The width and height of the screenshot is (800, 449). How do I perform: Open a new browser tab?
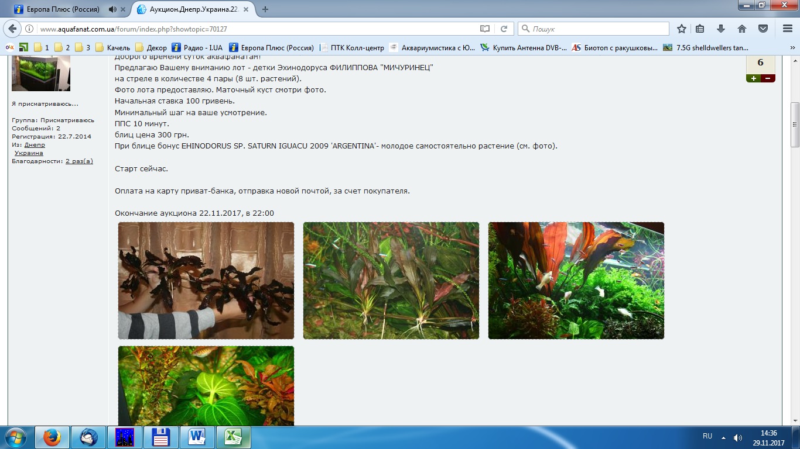pyautogui.click(x=265, y=9)
